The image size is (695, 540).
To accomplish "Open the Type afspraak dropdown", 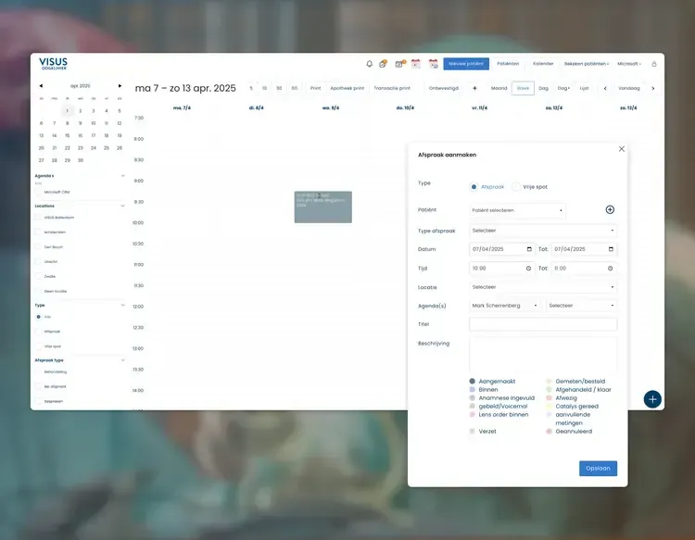I will tap(543, 230).
